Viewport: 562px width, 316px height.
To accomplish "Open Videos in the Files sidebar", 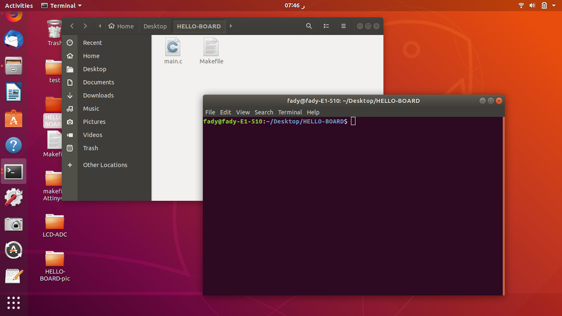I will 107,135.
